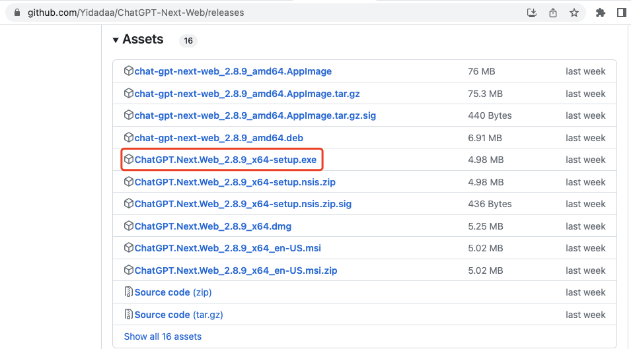The height and width of the screenshot is (349, 631).
Task: Click zip file icon beside Source code (tar.gz)
Action: tap(128, 314)
